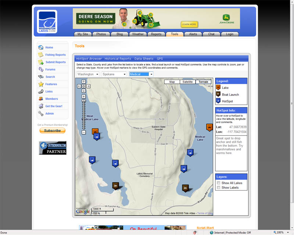Toggle the Show Labels checkbox
The height and width of the screenshot is (235, 294).
click(219, 188)
